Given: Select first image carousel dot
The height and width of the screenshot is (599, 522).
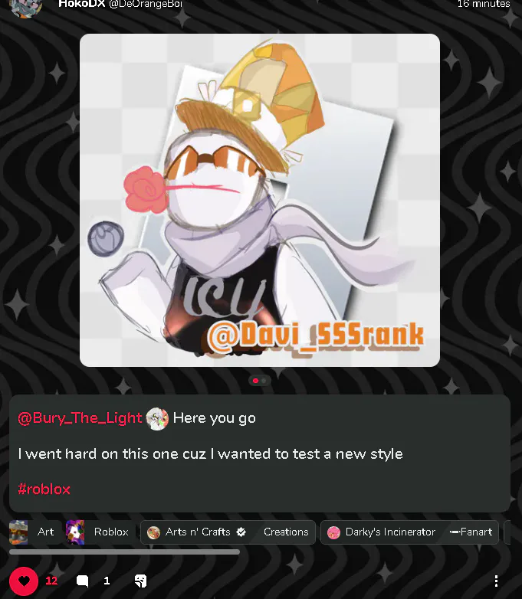Looking at the screenshot, I should tap(255, 381).
